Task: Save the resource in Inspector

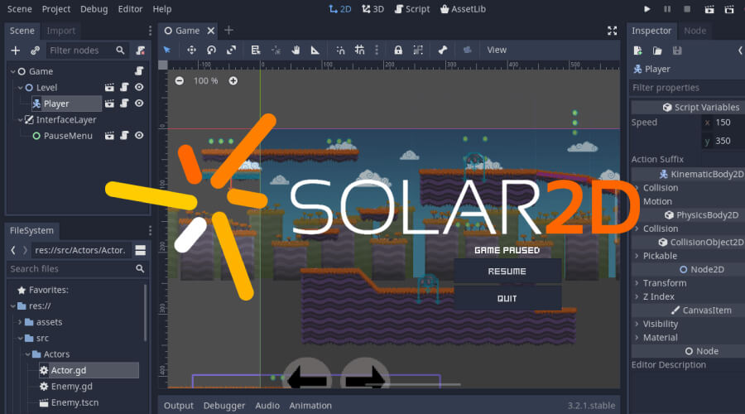Action: (x=677, y=51)
